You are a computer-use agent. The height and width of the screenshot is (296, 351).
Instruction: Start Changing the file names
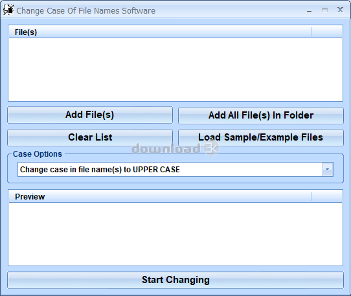point(175,280)
